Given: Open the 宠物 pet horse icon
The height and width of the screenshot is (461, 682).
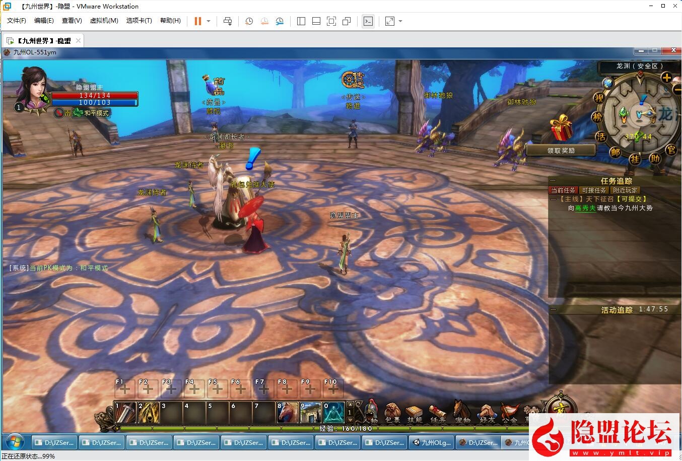Looking at the screenshot, I should (x=461, y=412).
